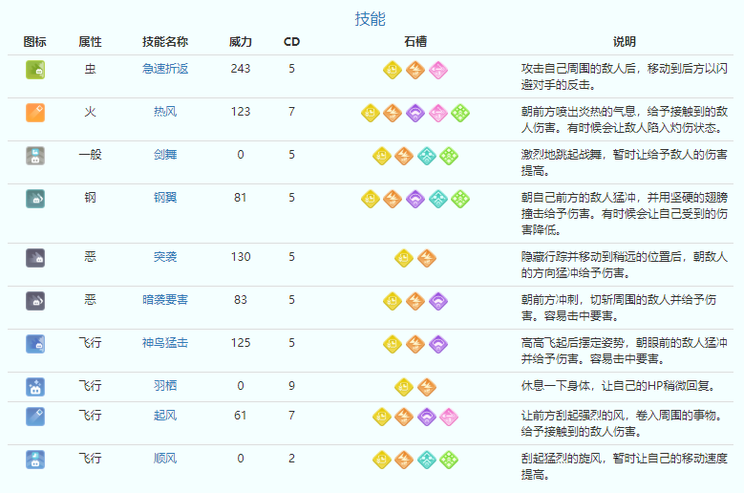Open the 剑舞 skill link
Image resolution: width=744 pixels, height=493 pixels.
click(x=165, y=155)
